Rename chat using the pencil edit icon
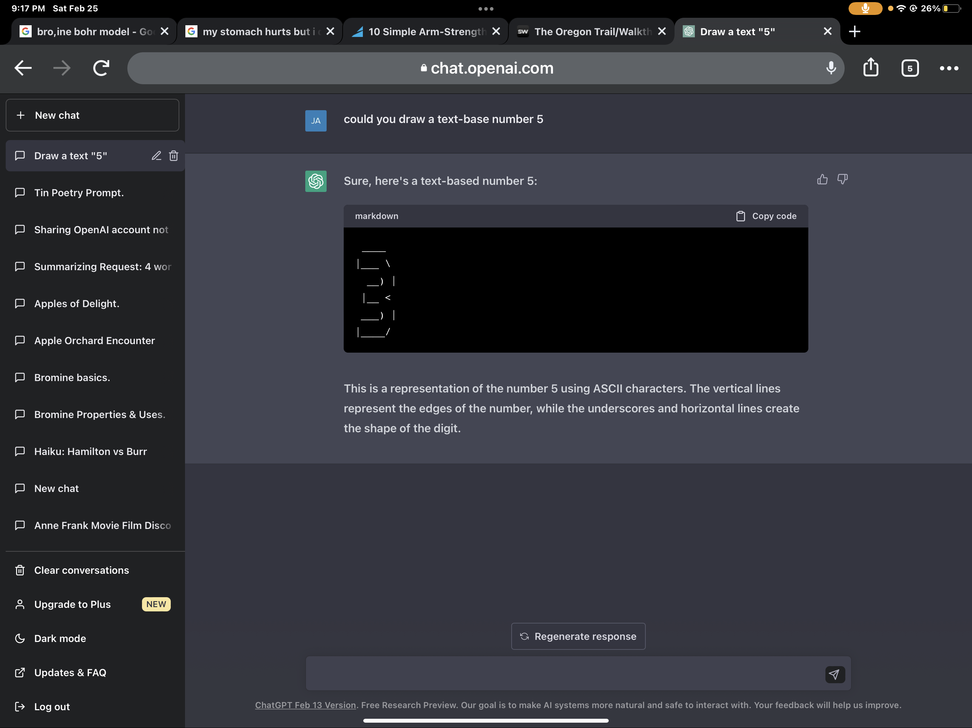The width and height of the screenshot is (972, 728). pyautogui.click(x=157, y=156)
